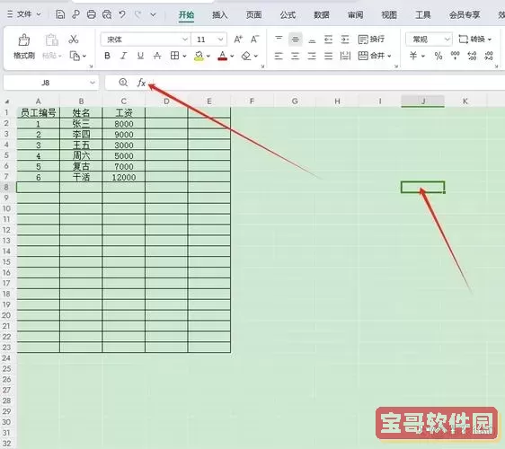
Task: Click the Borders grid icon
Action: (174, 56)
